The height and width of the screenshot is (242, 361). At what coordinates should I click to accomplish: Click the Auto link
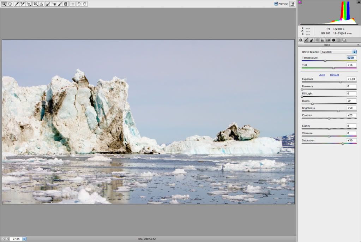[x=322, y=75]
